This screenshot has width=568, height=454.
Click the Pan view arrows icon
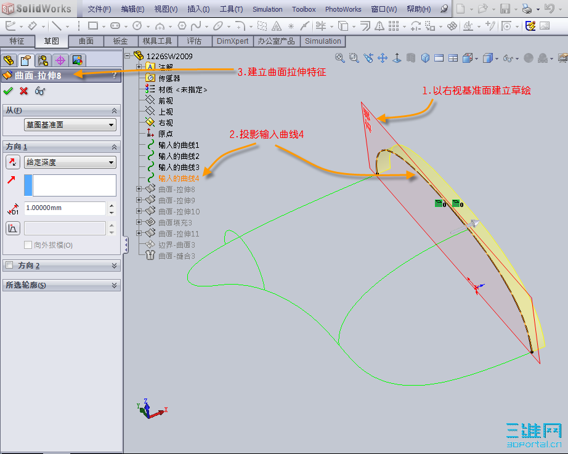383,58
